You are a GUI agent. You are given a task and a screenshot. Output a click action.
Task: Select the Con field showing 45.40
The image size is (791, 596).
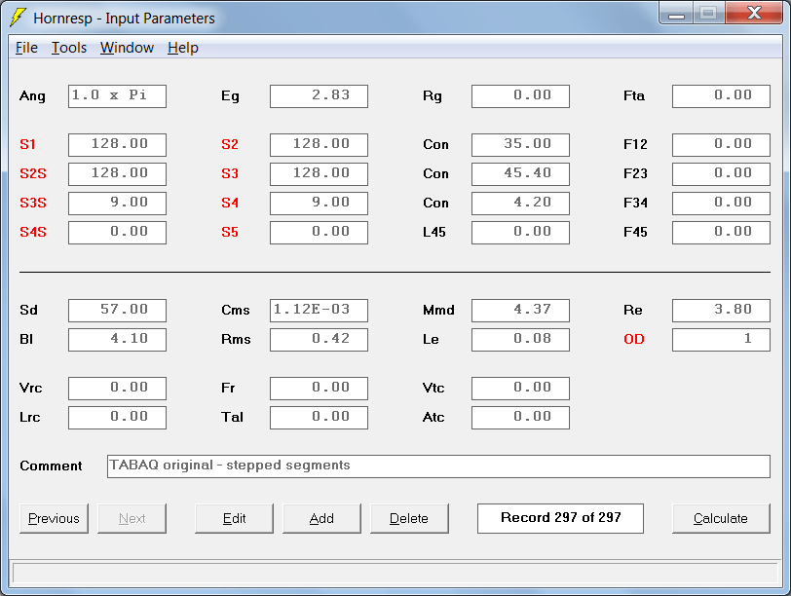pos(520,174)
